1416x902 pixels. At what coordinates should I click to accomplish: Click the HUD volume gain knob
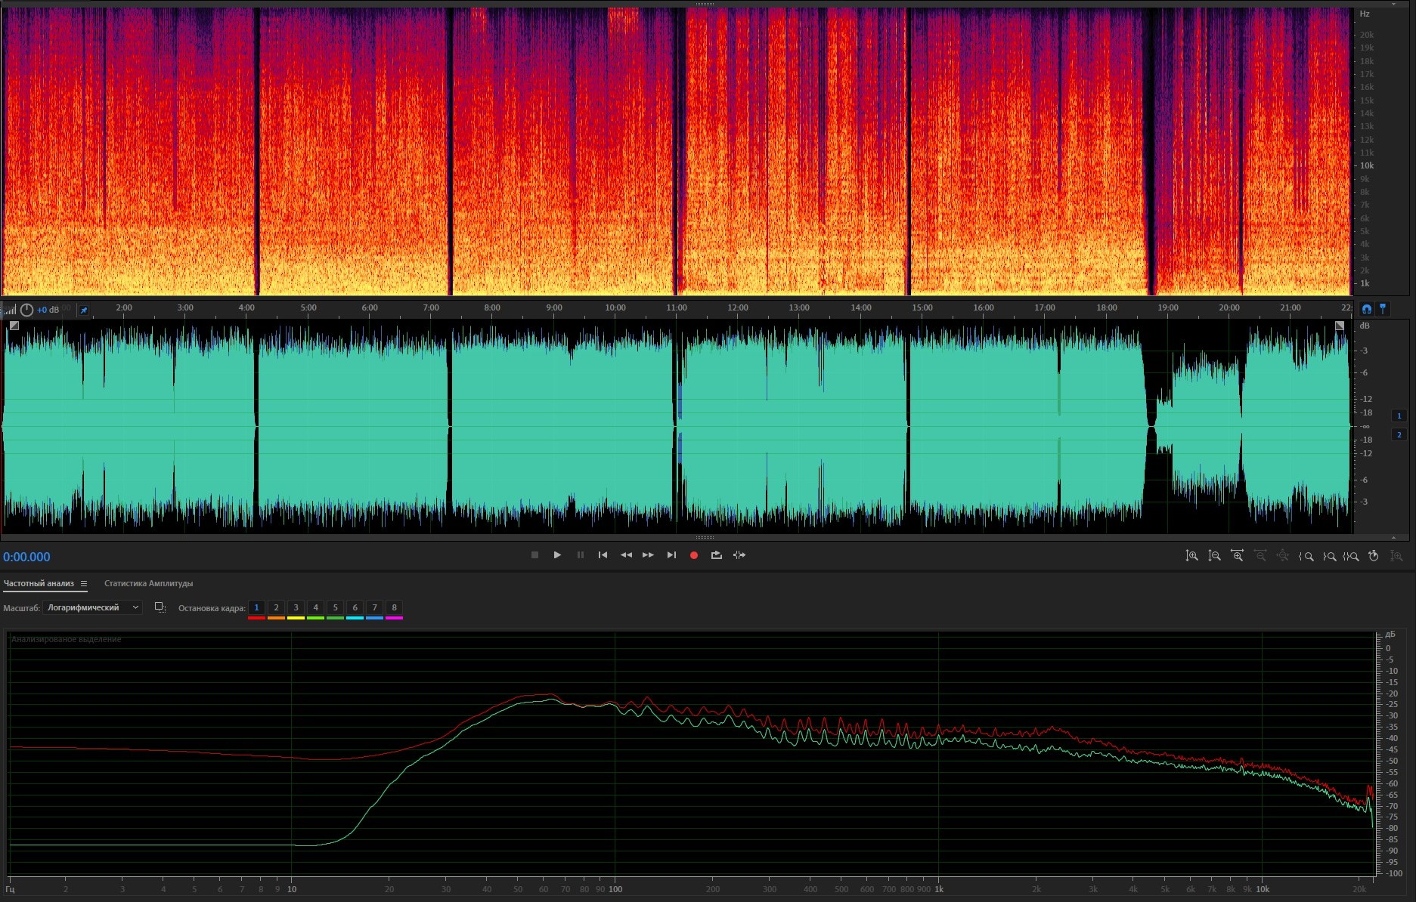[27, 310]
